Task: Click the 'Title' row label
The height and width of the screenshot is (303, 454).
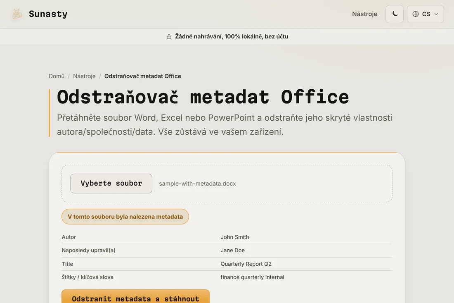Action: [x=67, y=264]
